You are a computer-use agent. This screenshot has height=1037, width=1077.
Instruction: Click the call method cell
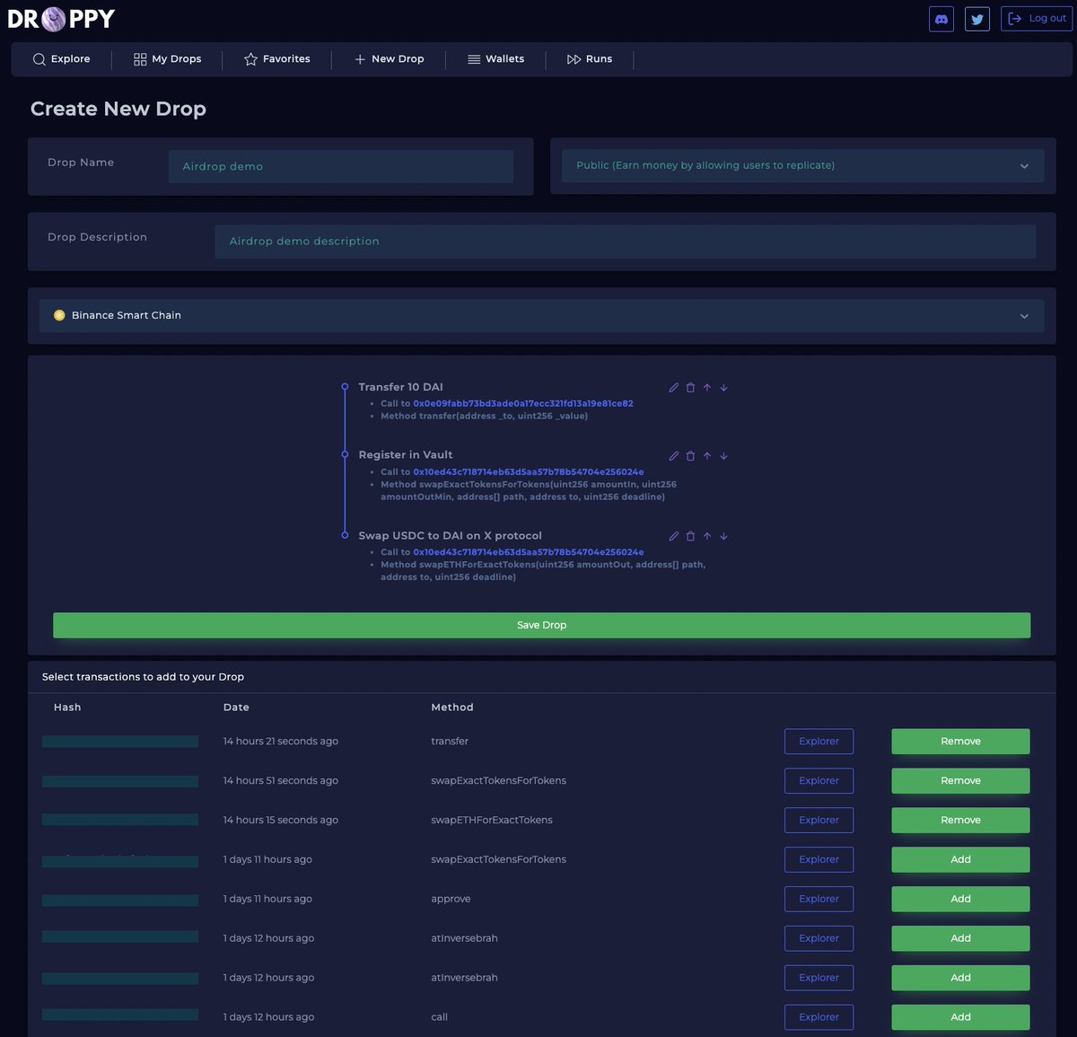(x=439, y=1017)
